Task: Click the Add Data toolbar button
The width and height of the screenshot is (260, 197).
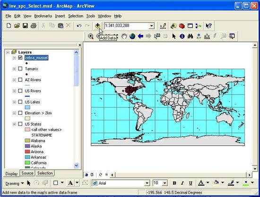Action: click(97, 26)
